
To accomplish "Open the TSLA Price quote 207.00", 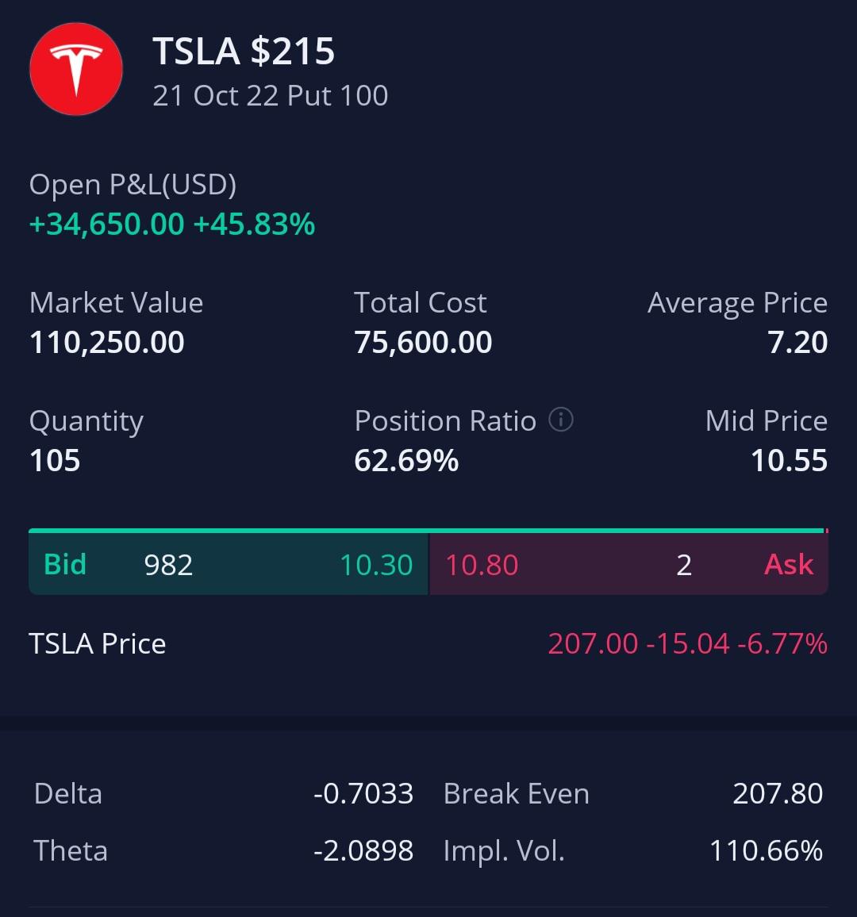I will point(593,643).
